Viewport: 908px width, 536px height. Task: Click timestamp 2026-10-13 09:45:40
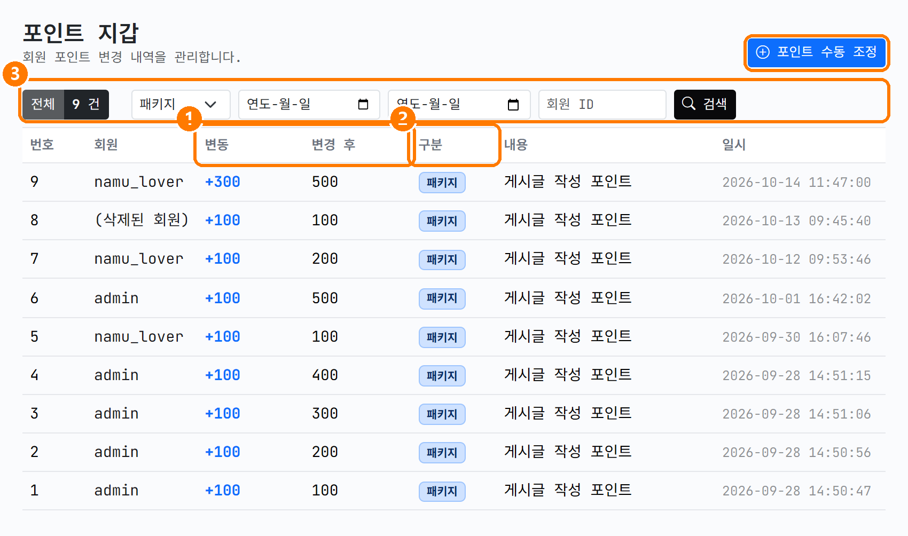(x=796, y=221)
